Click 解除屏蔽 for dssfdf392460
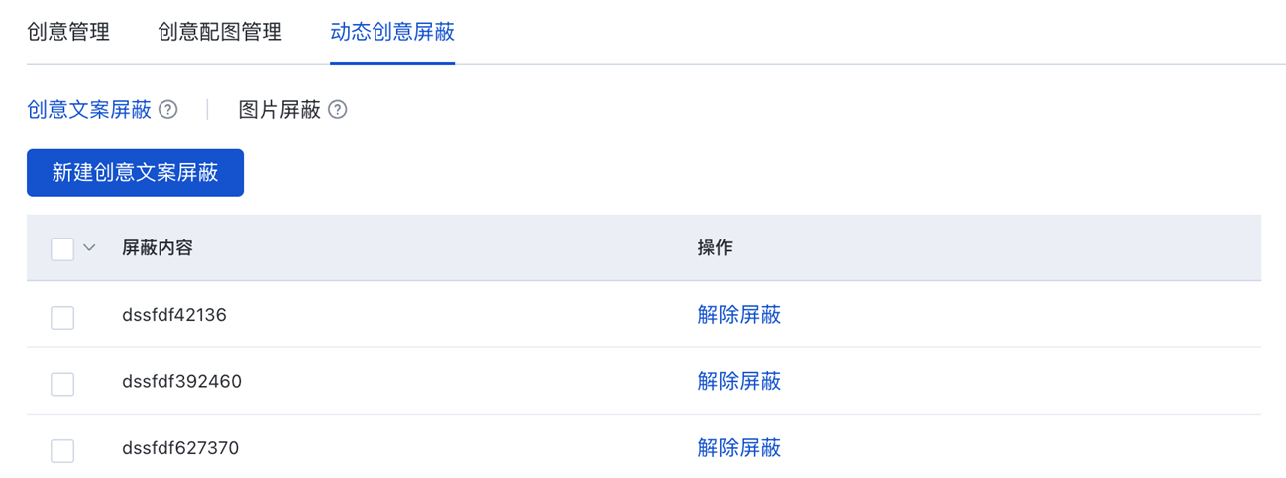1286x478 pixels. point(739,381)
